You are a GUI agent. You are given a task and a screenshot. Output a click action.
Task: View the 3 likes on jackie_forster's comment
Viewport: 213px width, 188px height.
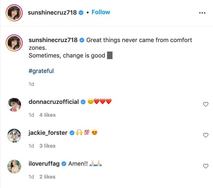coord(47,146)
